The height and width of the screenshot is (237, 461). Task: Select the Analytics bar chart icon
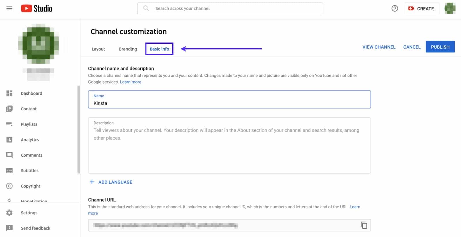click(x=9, y=140)
